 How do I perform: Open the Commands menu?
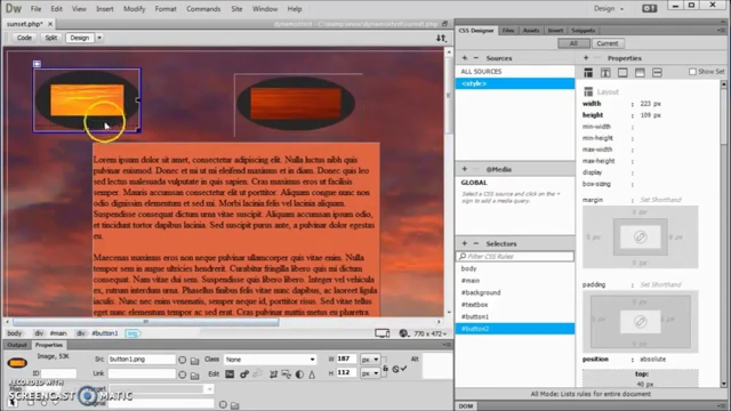click(203, 9)
